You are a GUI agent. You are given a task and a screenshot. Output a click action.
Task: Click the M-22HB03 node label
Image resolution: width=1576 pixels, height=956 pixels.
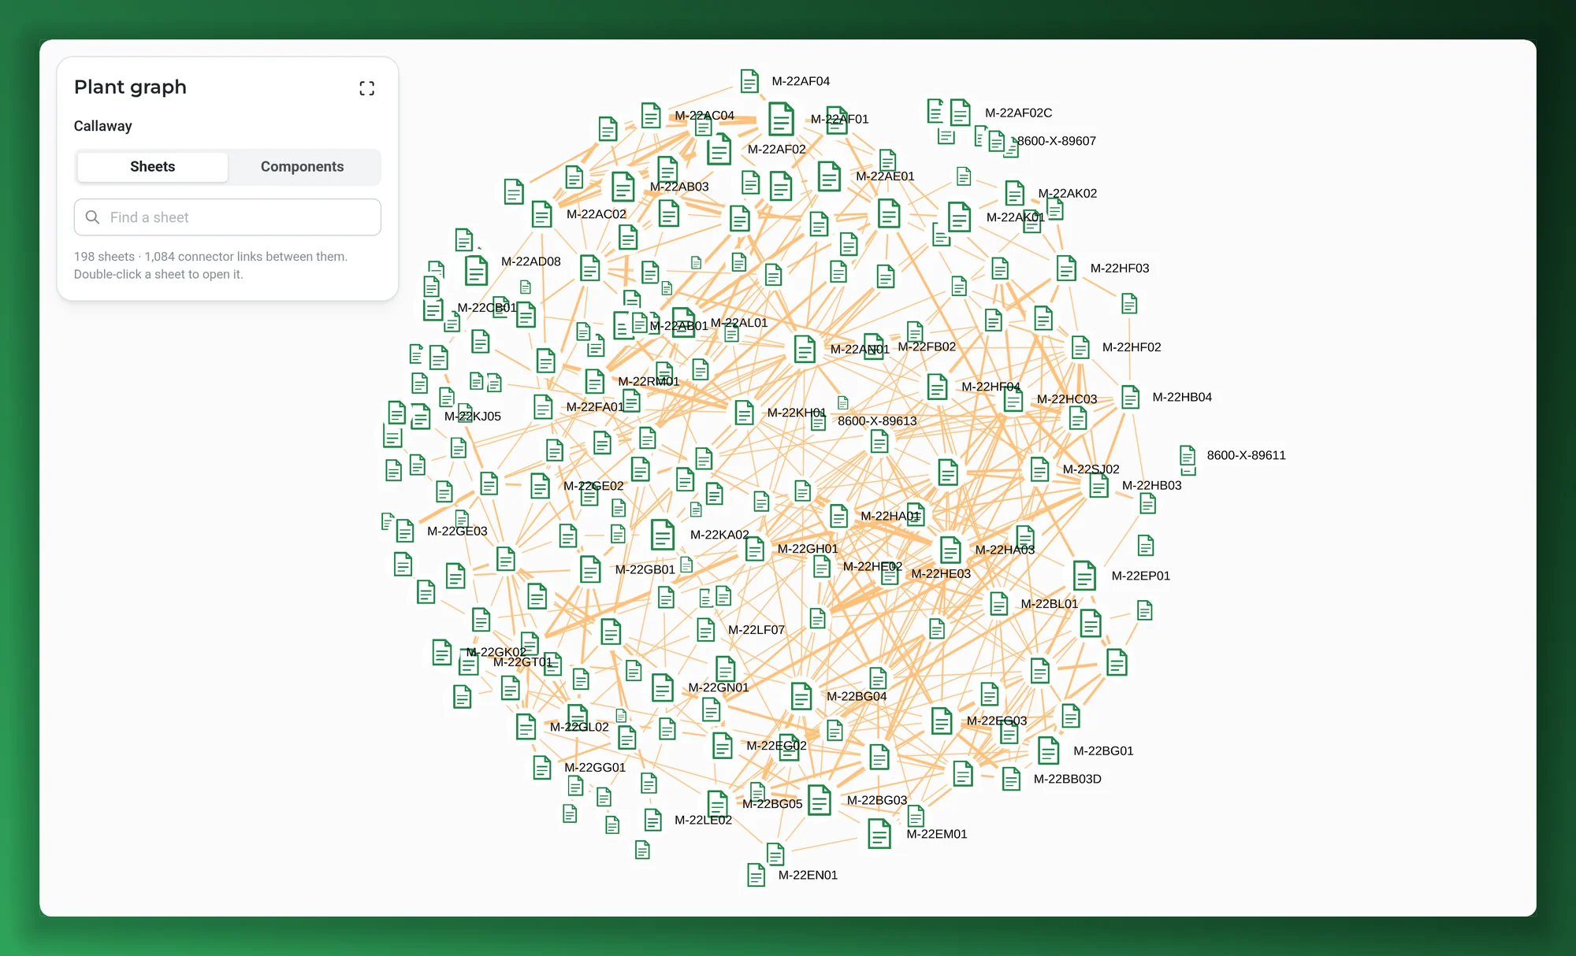click(1151, 486)
